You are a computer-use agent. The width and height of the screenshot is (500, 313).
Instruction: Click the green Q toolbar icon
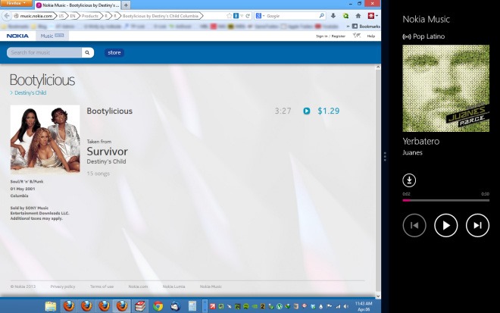[345, 16]
